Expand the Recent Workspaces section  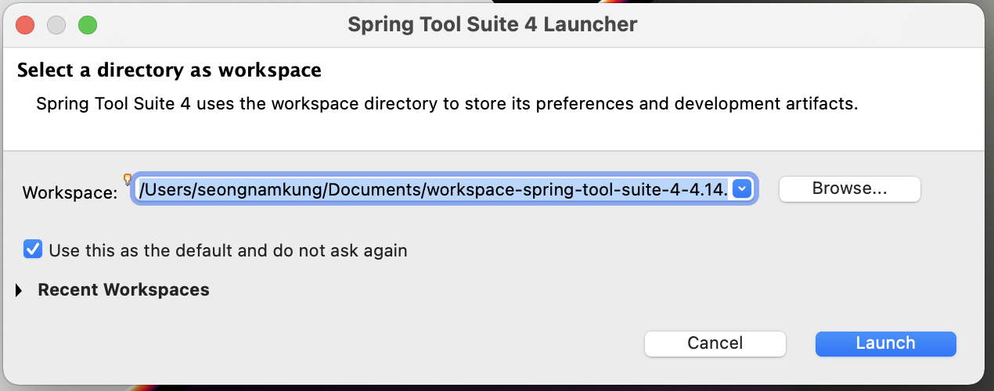pyautogui.click(x=19, y=290)
